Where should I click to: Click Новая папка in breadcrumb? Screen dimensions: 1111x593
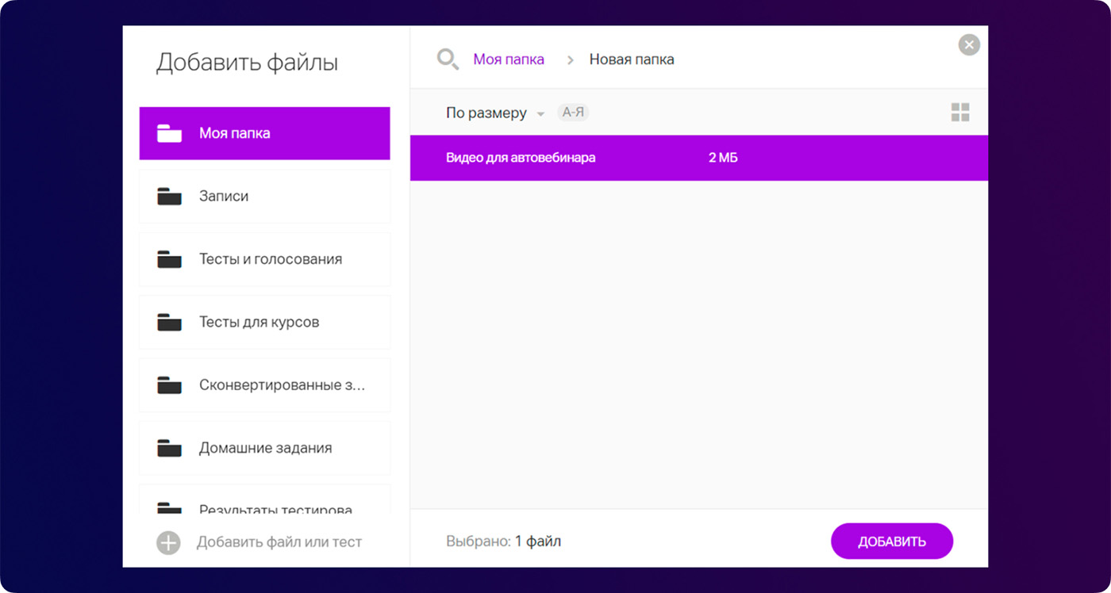tap(632, 59)
